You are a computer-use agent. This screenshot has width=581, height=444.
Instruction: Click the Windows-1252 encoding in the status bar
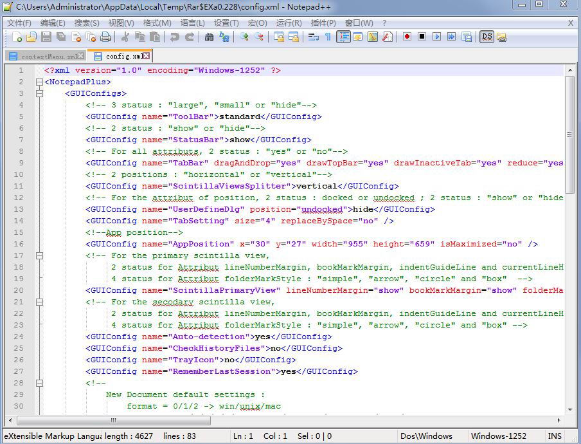[498, 436]
